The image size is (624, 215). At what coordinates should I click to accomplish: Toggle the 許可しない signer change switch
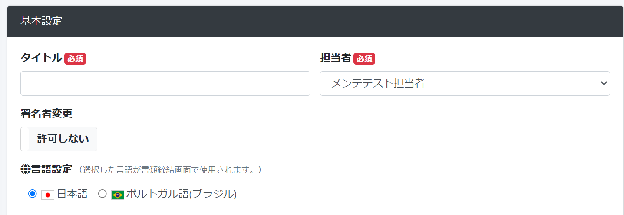point(59,139)
